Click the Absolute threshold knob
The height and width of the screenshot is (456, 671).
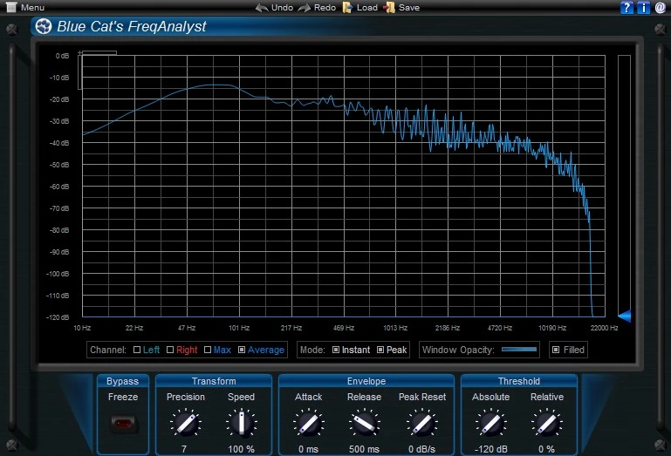point(491,423)
